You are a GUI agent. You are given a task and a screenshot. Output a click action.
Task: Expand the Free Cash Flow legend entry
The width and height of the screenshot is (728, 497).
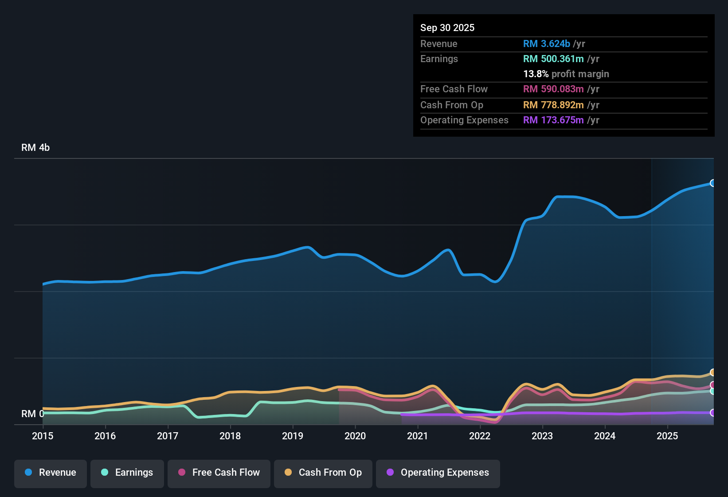pyautogui.click(x=219, y=473)
